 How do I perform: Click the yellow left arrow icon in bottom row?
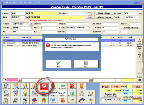tap(72, 101)
